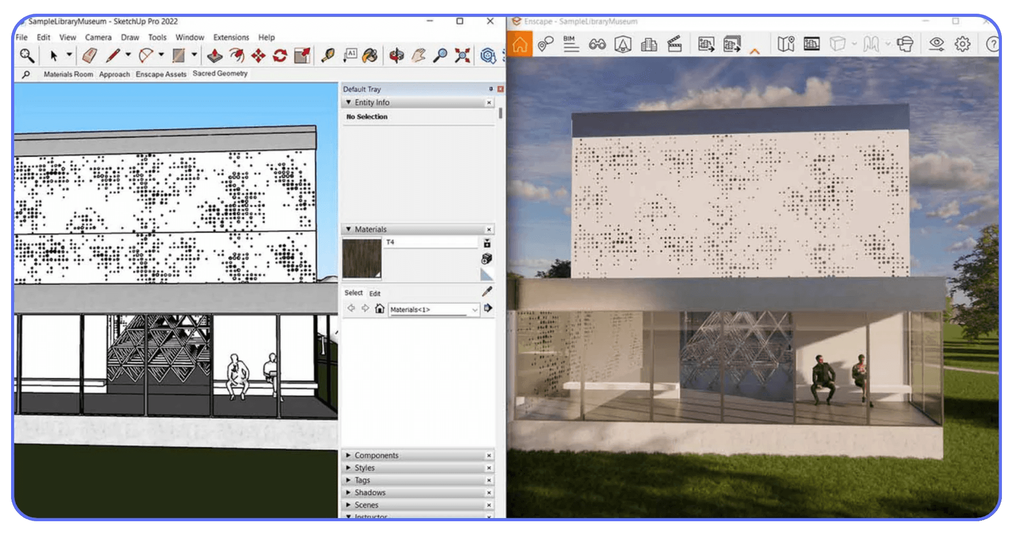Collapse the Materials panel
Screen dimensions: 1013x536
[x=348, y=229]
